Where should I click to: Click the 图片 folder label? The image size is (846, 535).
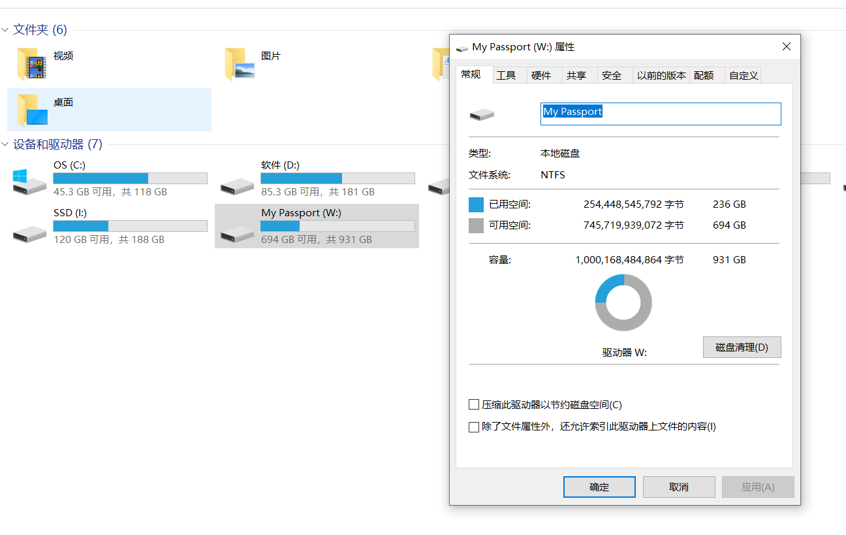(271, 56)
